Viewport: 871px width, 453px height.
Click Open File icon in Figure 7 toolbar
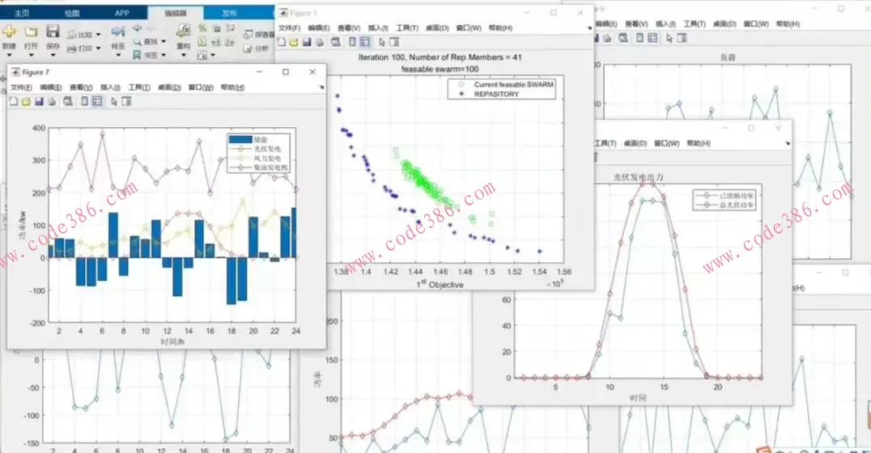point(26,102)
